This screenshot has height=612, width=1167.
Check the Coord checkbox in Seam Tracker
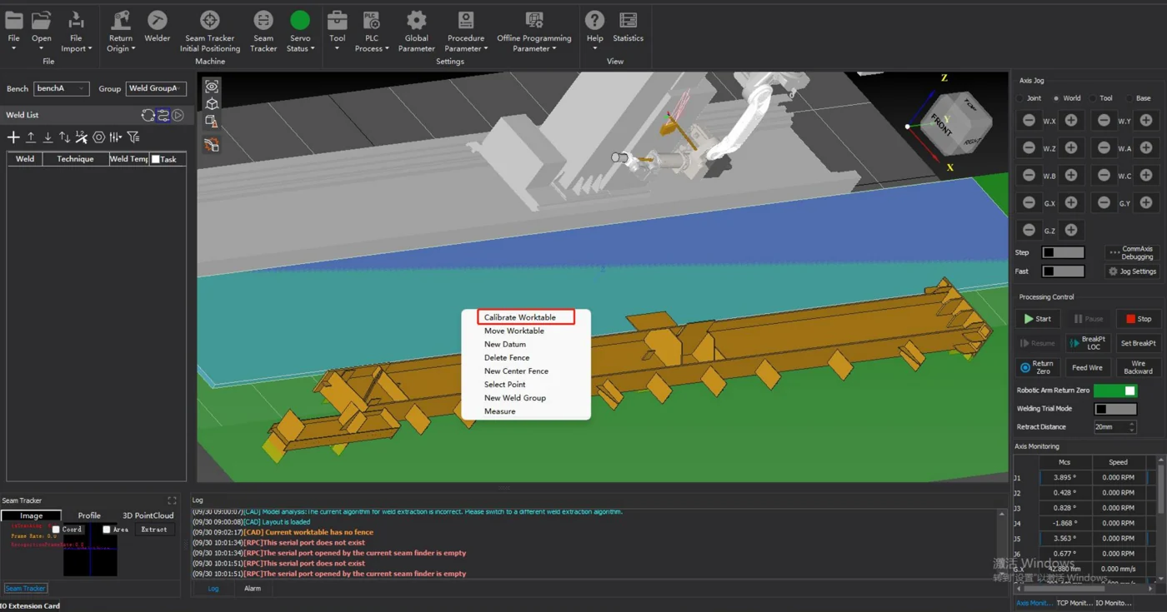click(x=56, y=530)
